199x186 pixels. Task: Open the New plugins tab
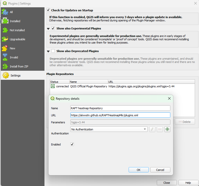[23, 48]
